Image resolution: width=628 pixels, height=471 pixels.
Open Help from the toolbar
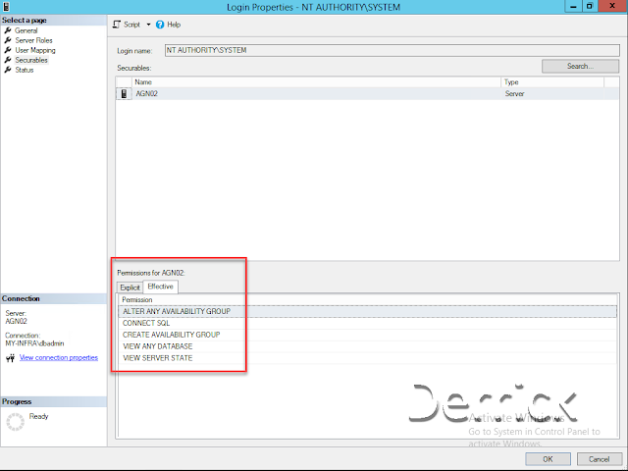tap(174, 25)
